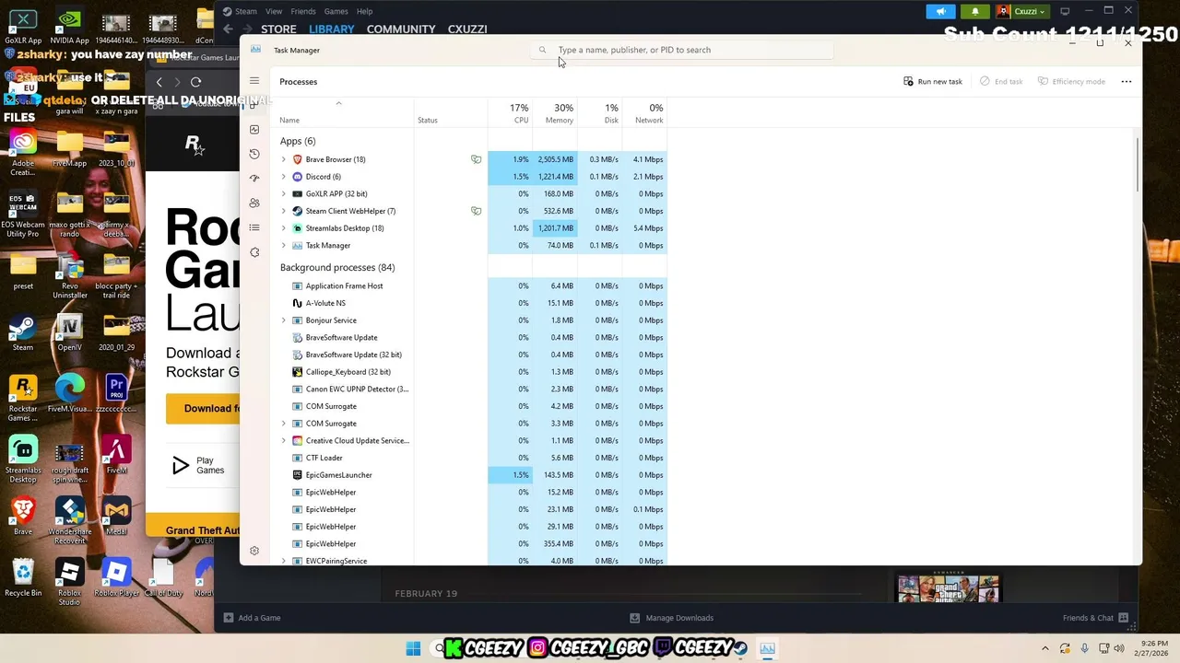Expand Brave Browser process group

283,159
